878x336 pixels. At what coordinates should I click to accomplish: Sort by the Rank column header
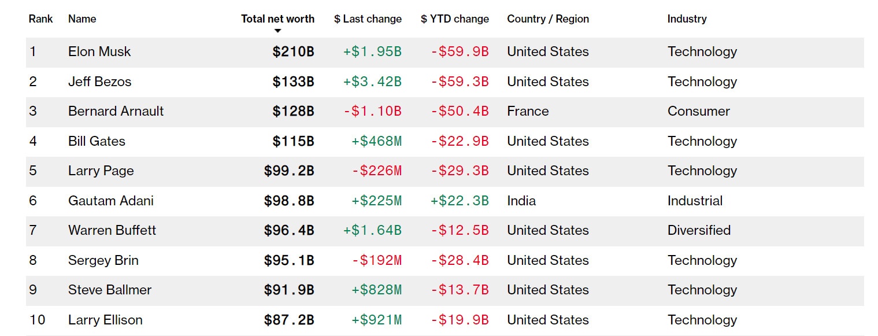[x=40, y=19]
